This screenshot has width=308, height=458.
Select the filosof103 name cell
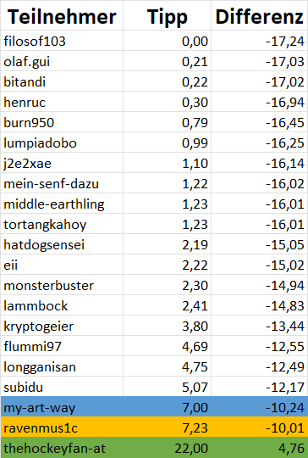62,41
